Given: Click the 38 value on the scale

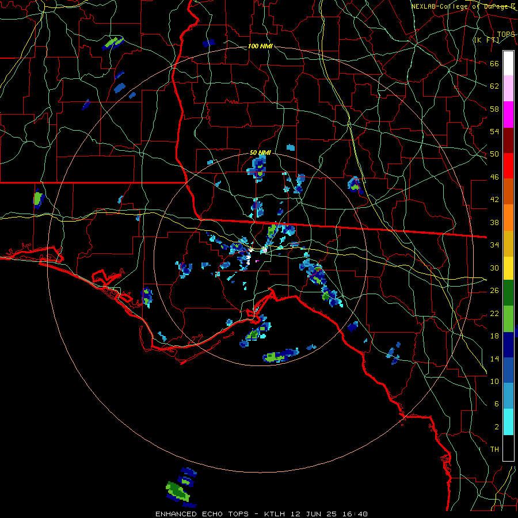Looking at the screenshot, I should point(494,222).
